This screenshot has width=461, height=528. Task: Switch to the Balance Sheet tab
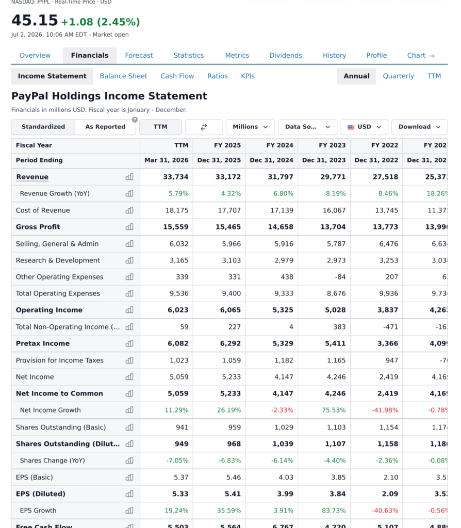(x=124, y=76)
